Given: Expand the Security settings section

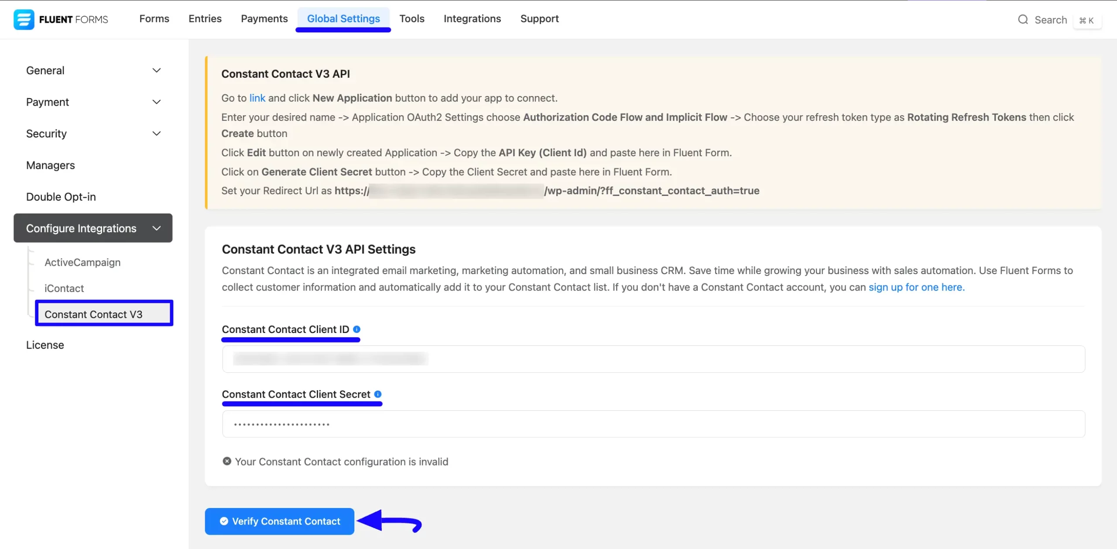Looking at the screenshot, I should pos(94,134).
